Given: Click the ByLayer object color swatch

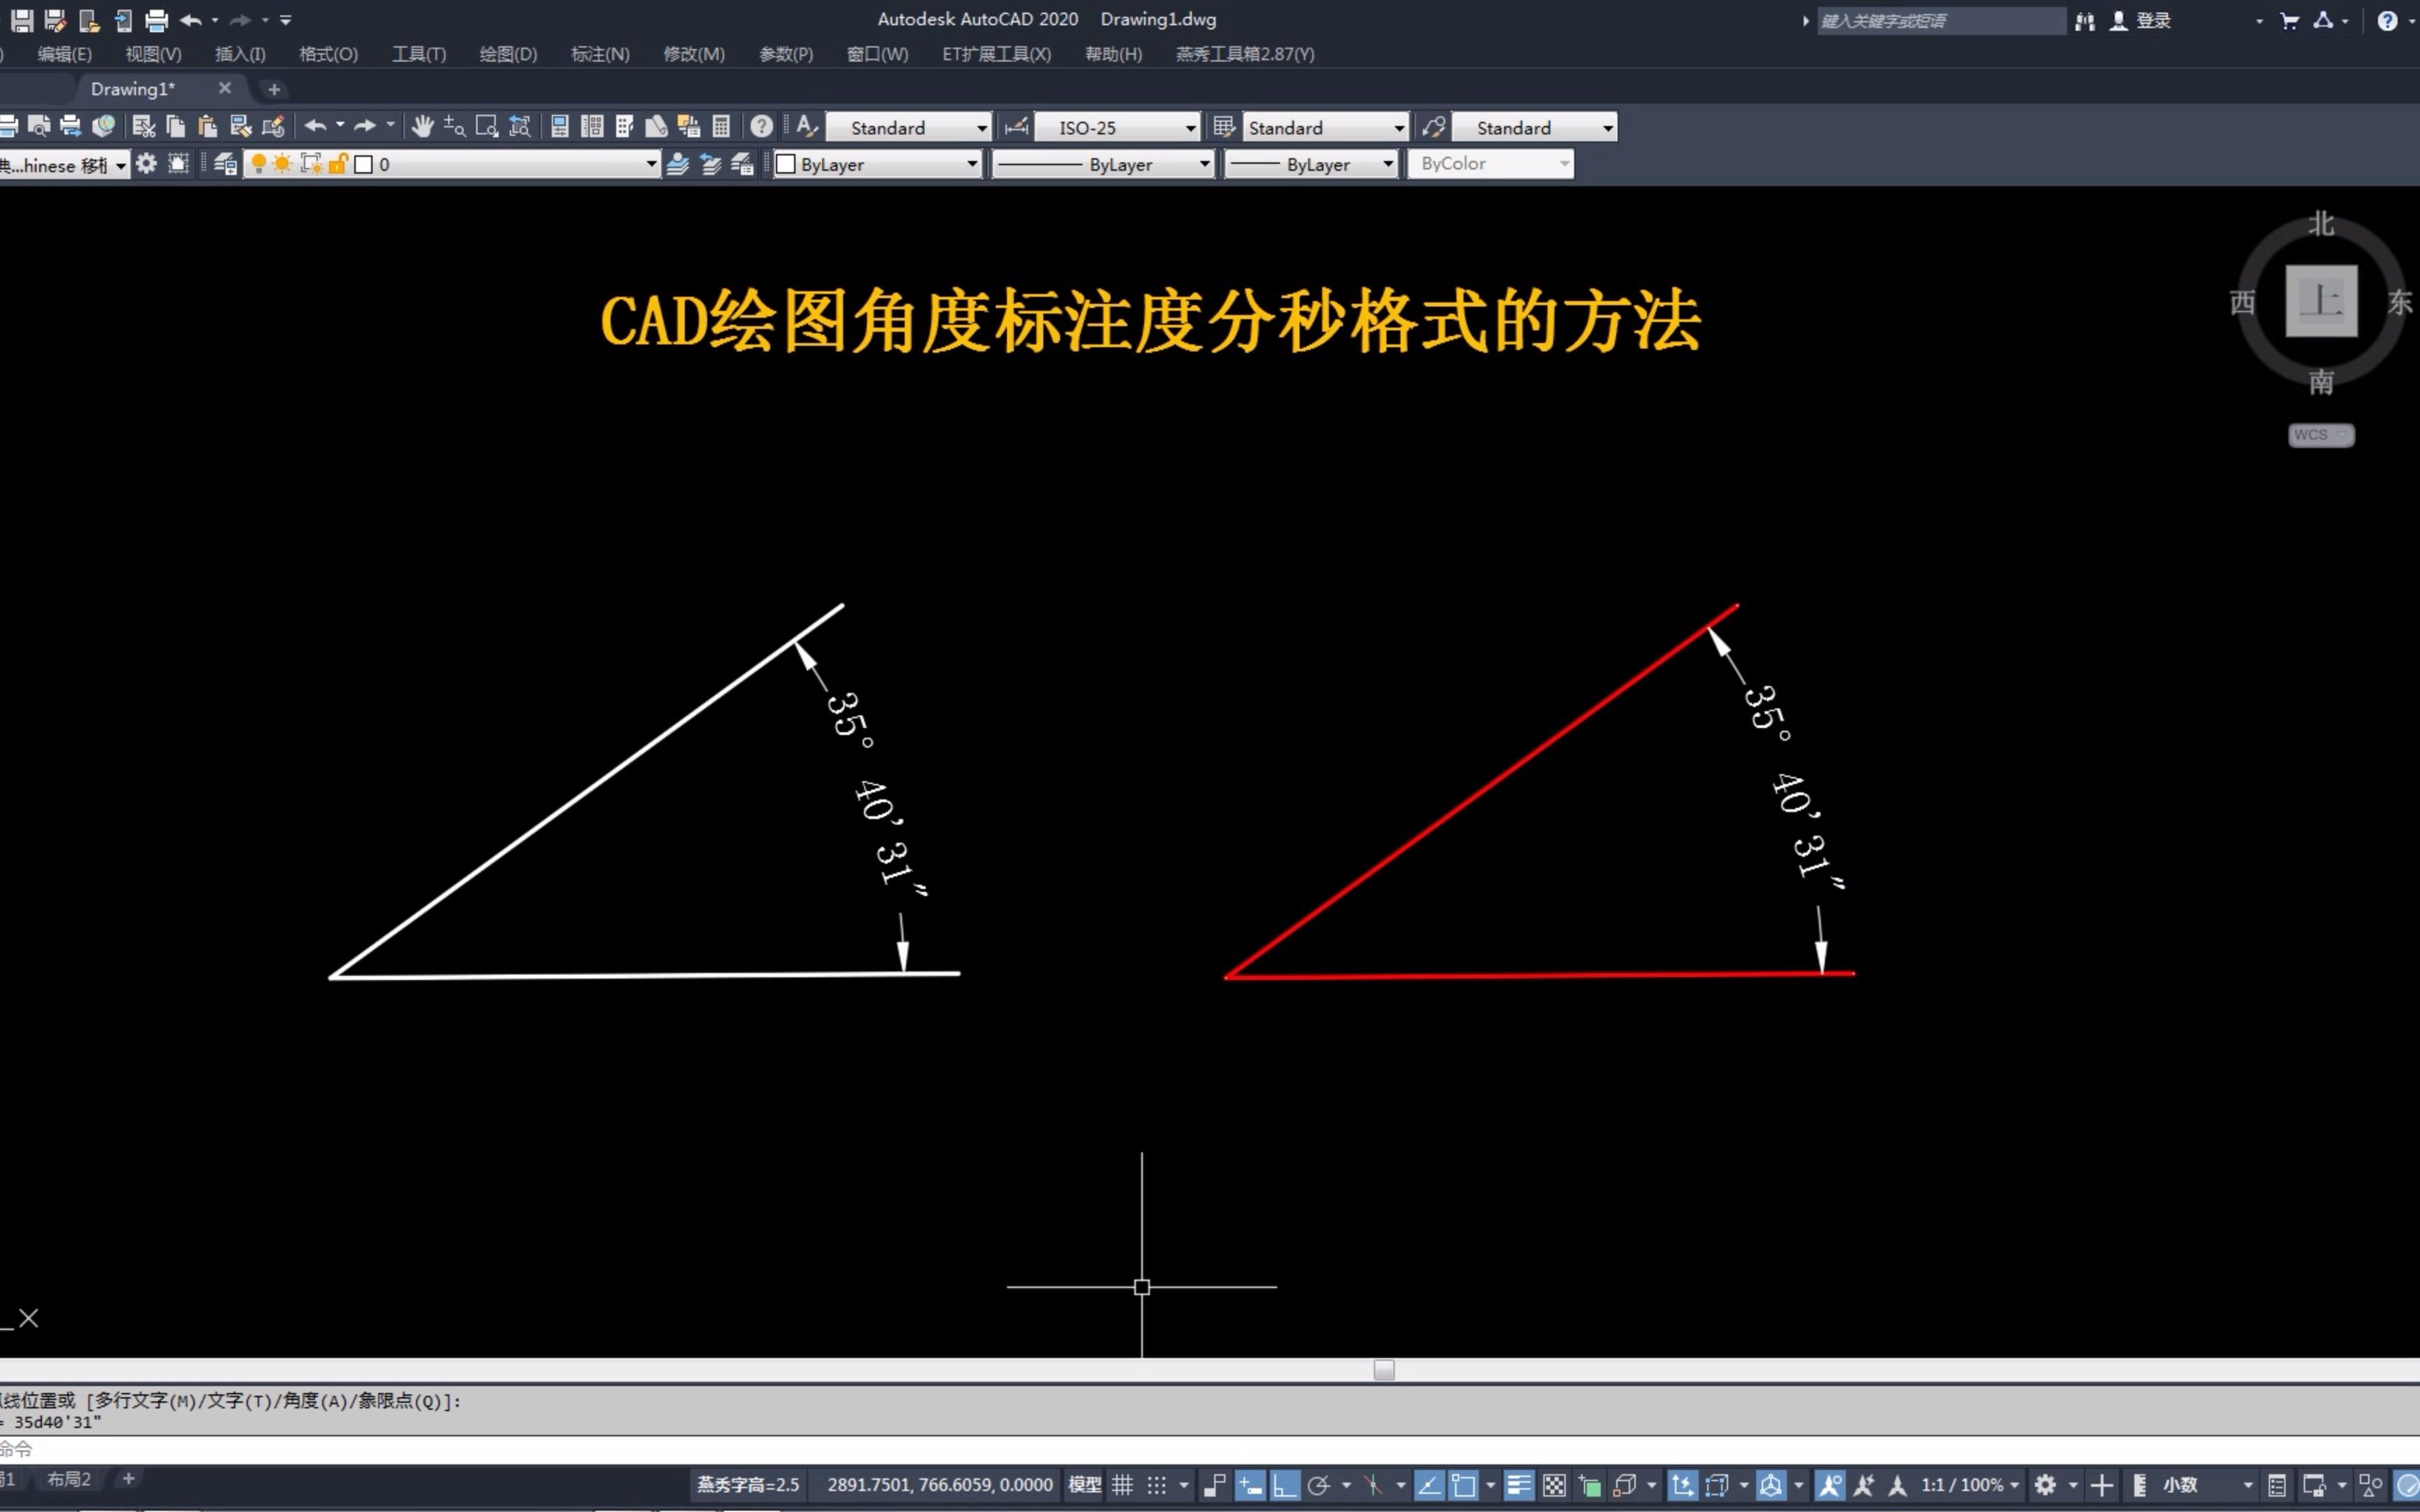Looking at the screenshot, I should coord(786,164).
